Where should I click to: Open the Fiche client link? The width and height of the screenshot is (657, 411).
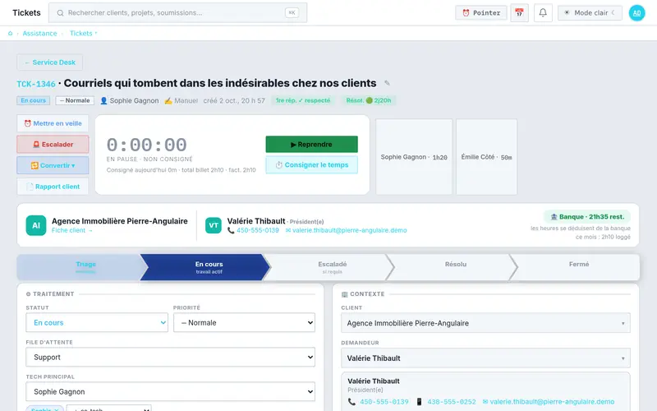71,230
